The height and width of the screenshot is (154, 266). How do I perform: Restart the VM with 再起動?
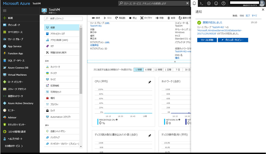[120, 18]
